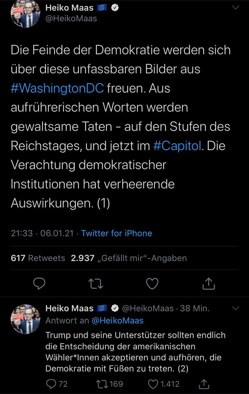Tap the Twitter for iPhone source link
The height and width of the screenshot is (394, 249).
tap(116, 233)
